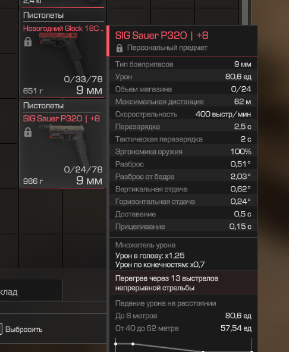Click the SIG Sauer P320 | +8 tooltip title
This screenshot has width=289, height=352.
tap(162, 36)
